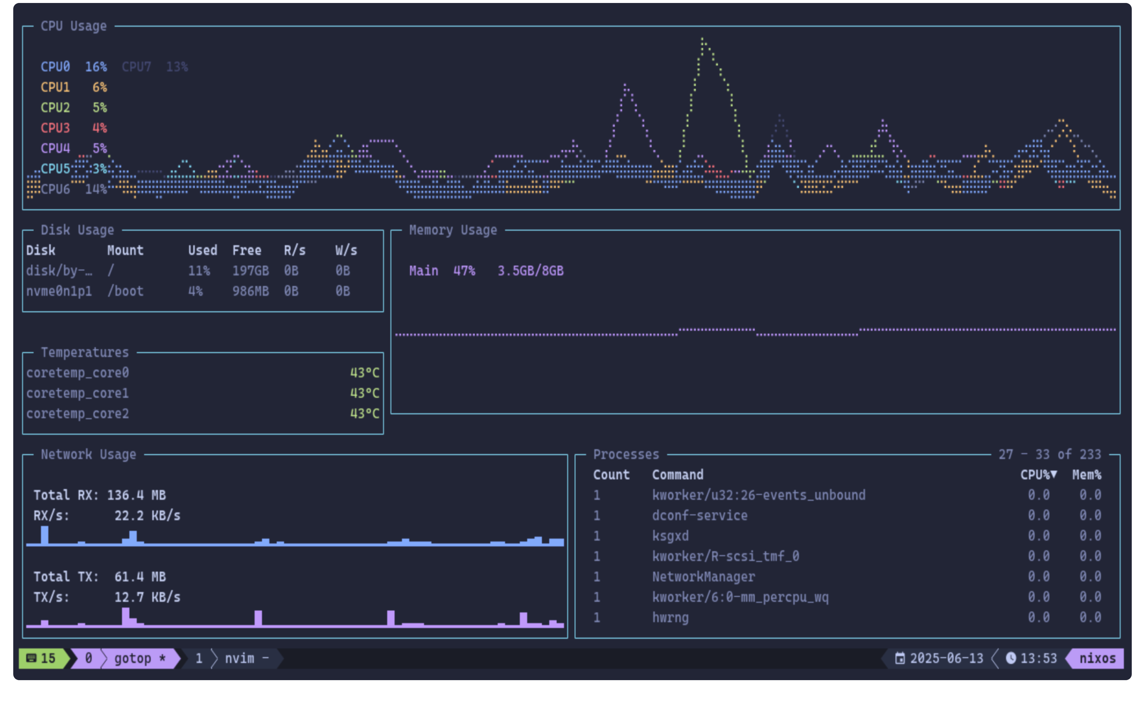Select the kworker/6:0-mm_percpu_wq process row

[847, 597]
